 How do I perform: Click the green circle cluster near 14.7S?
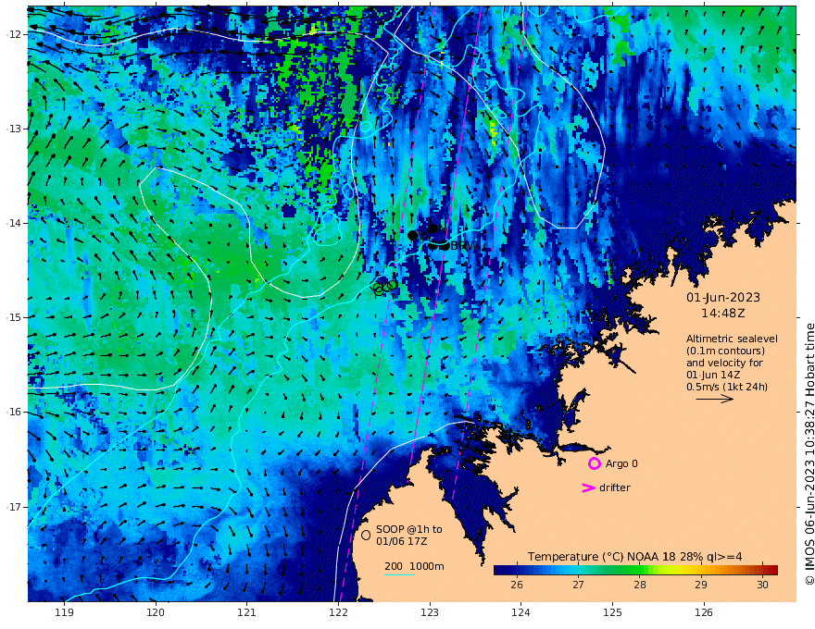coord(384,287)
